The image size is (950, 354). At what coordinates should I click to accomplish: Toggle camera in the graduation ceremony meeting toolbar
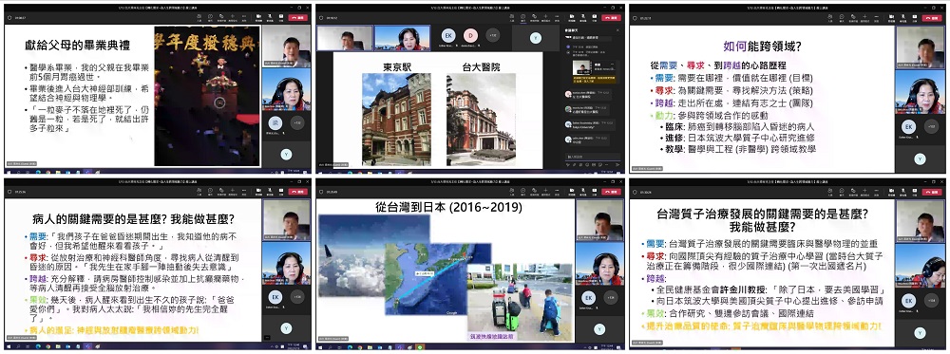coord(258,16)
